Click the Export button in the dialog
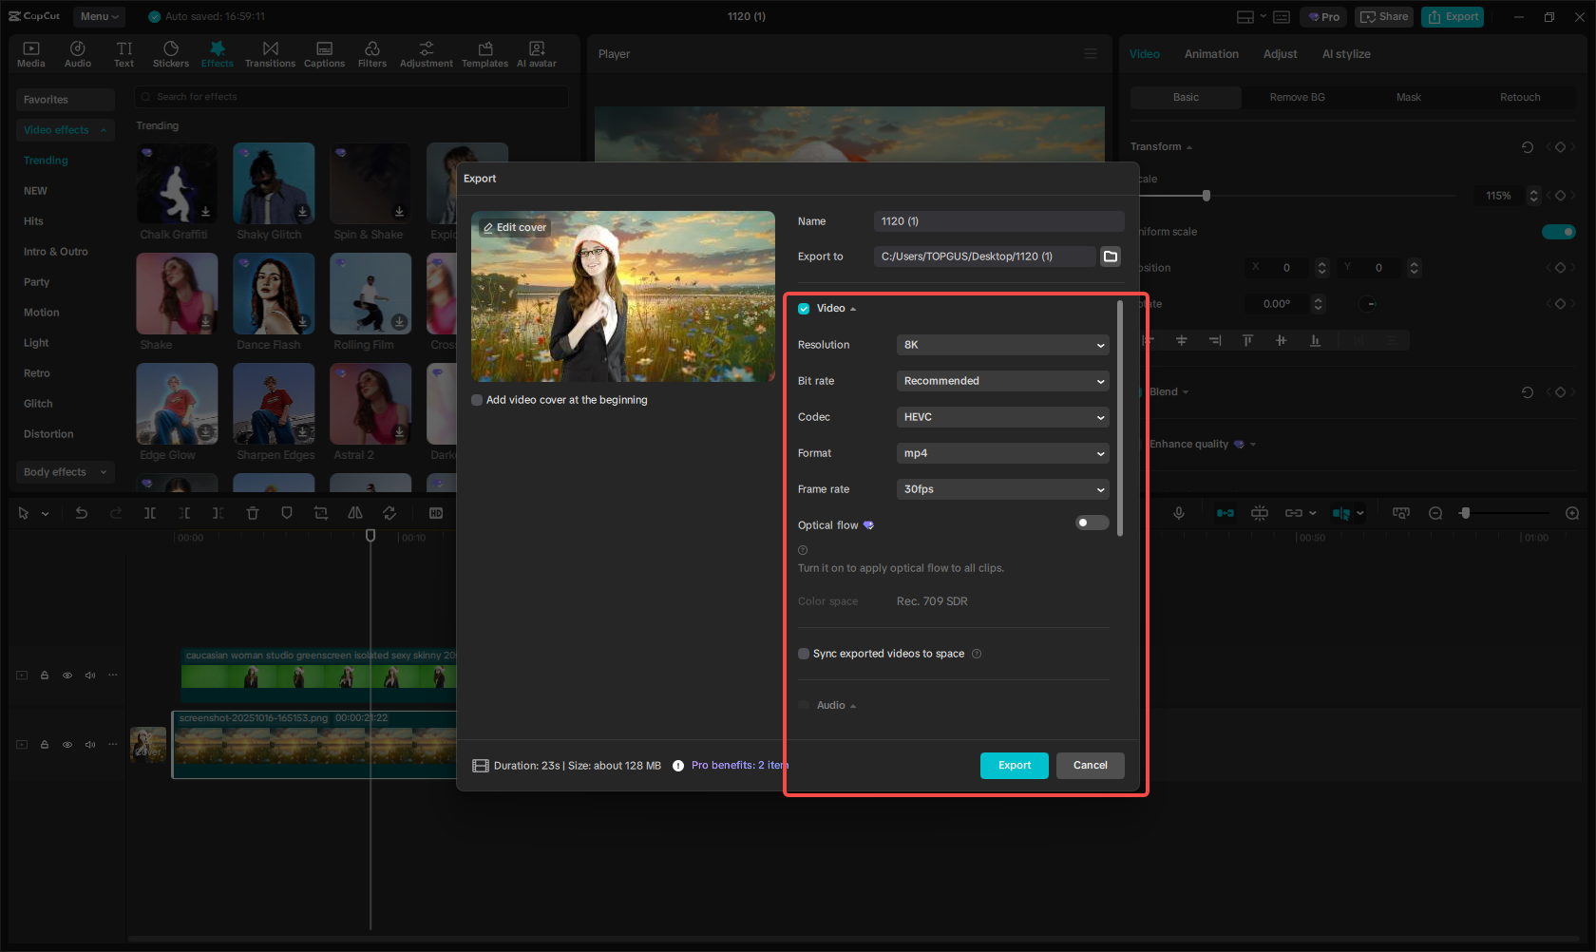This screenshot has width=1596, height=952. [1014, 766]
